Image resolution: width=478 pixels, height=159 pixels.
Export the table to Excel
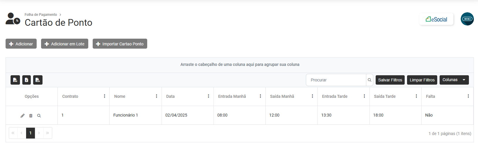26,80
